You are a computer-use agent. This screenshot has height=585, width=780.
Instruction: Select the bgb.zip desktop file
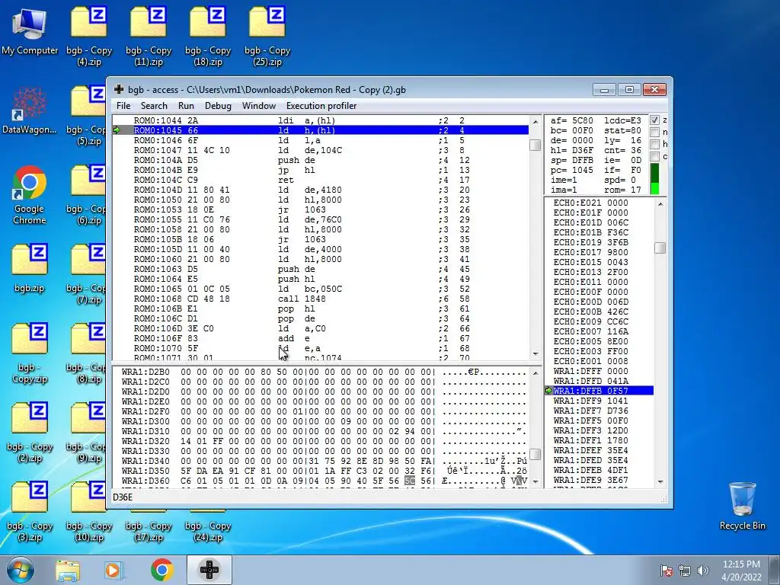30,267
